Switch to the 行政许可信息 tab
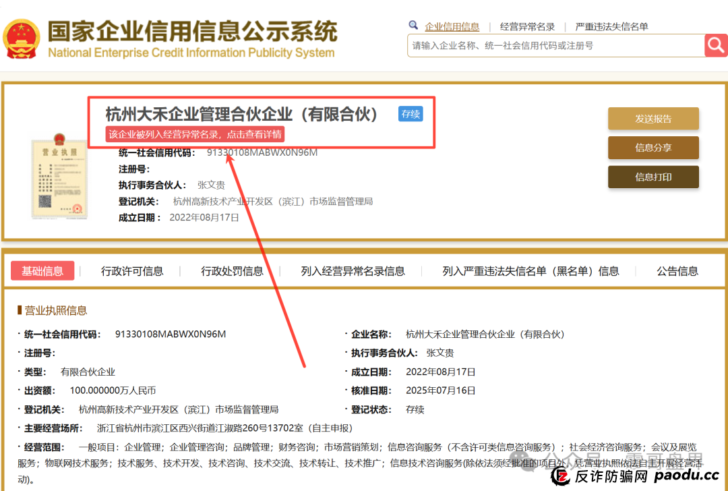The width and height of the screenshot is (728, 491). [131, 270]
